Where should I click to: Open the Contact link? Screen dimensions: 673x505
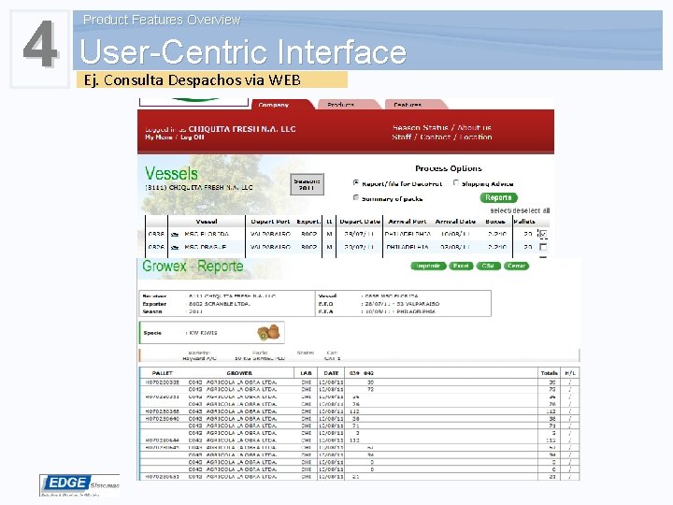click(x=436, y=137)
